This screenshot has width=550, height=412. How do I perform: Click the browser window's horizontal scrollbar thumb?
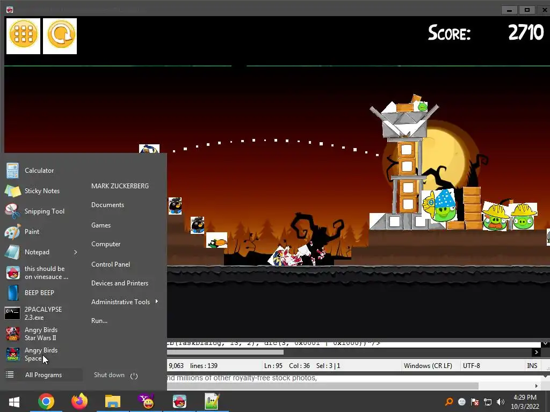pyautogui.click(x=323, y=386)
